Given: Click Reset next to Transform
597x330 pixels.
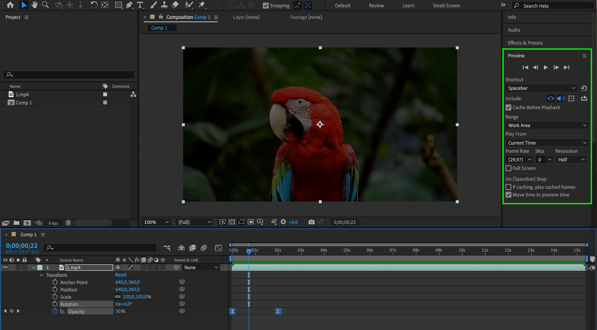Looking at the screenshot, I should coord(121,275).
